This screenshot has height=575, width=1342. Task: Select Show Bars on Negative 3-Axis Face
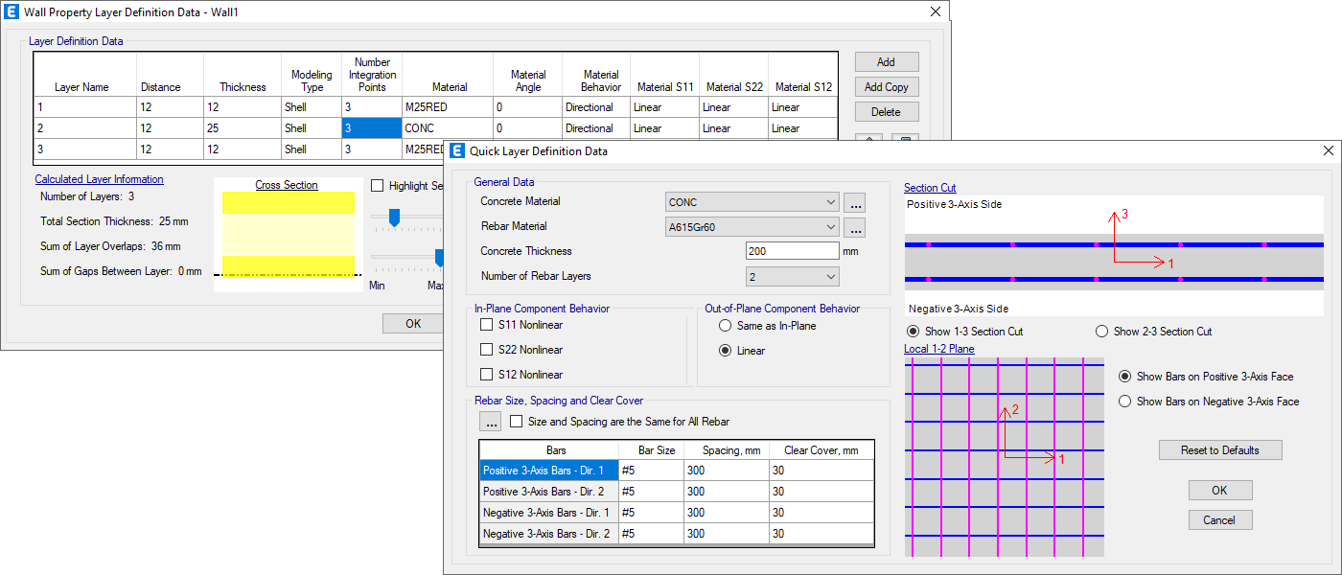[1125, 402]
